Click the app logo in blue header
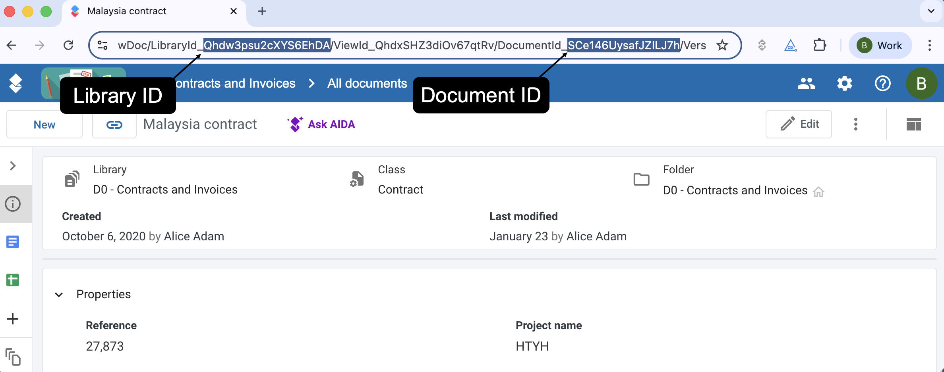The width and height of the screenshot is (944, 372). (15, 83)
